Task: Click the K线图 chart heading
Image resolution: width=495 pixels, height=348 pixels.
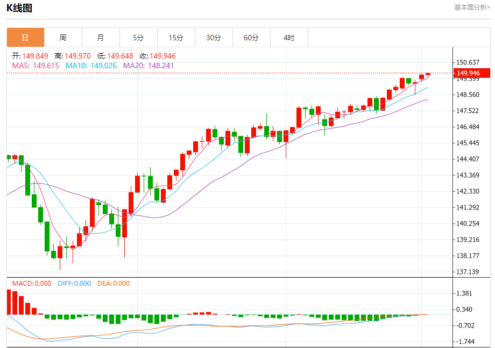Action: pyautogui.click(x=19, y=8)
